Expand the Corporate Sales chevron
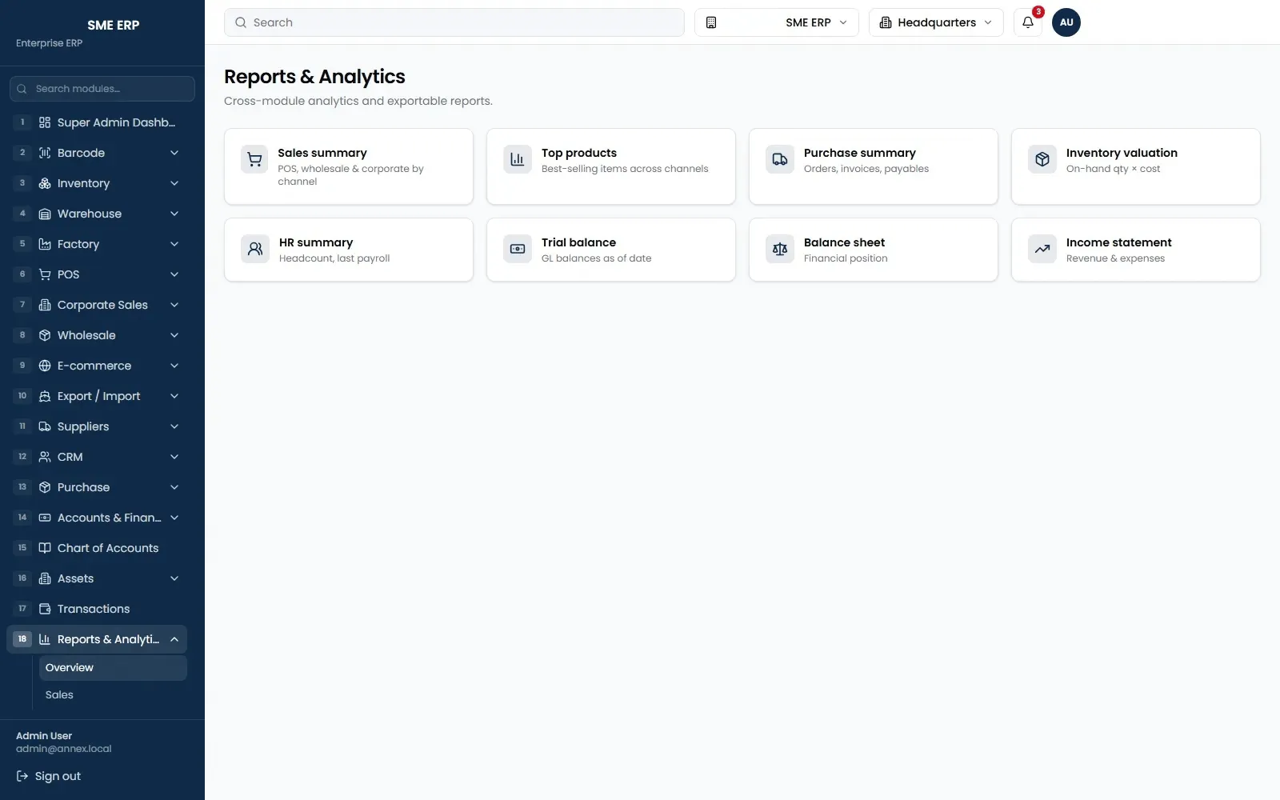The width and height of the screenshot is (1280, 800). coord(174,305)
